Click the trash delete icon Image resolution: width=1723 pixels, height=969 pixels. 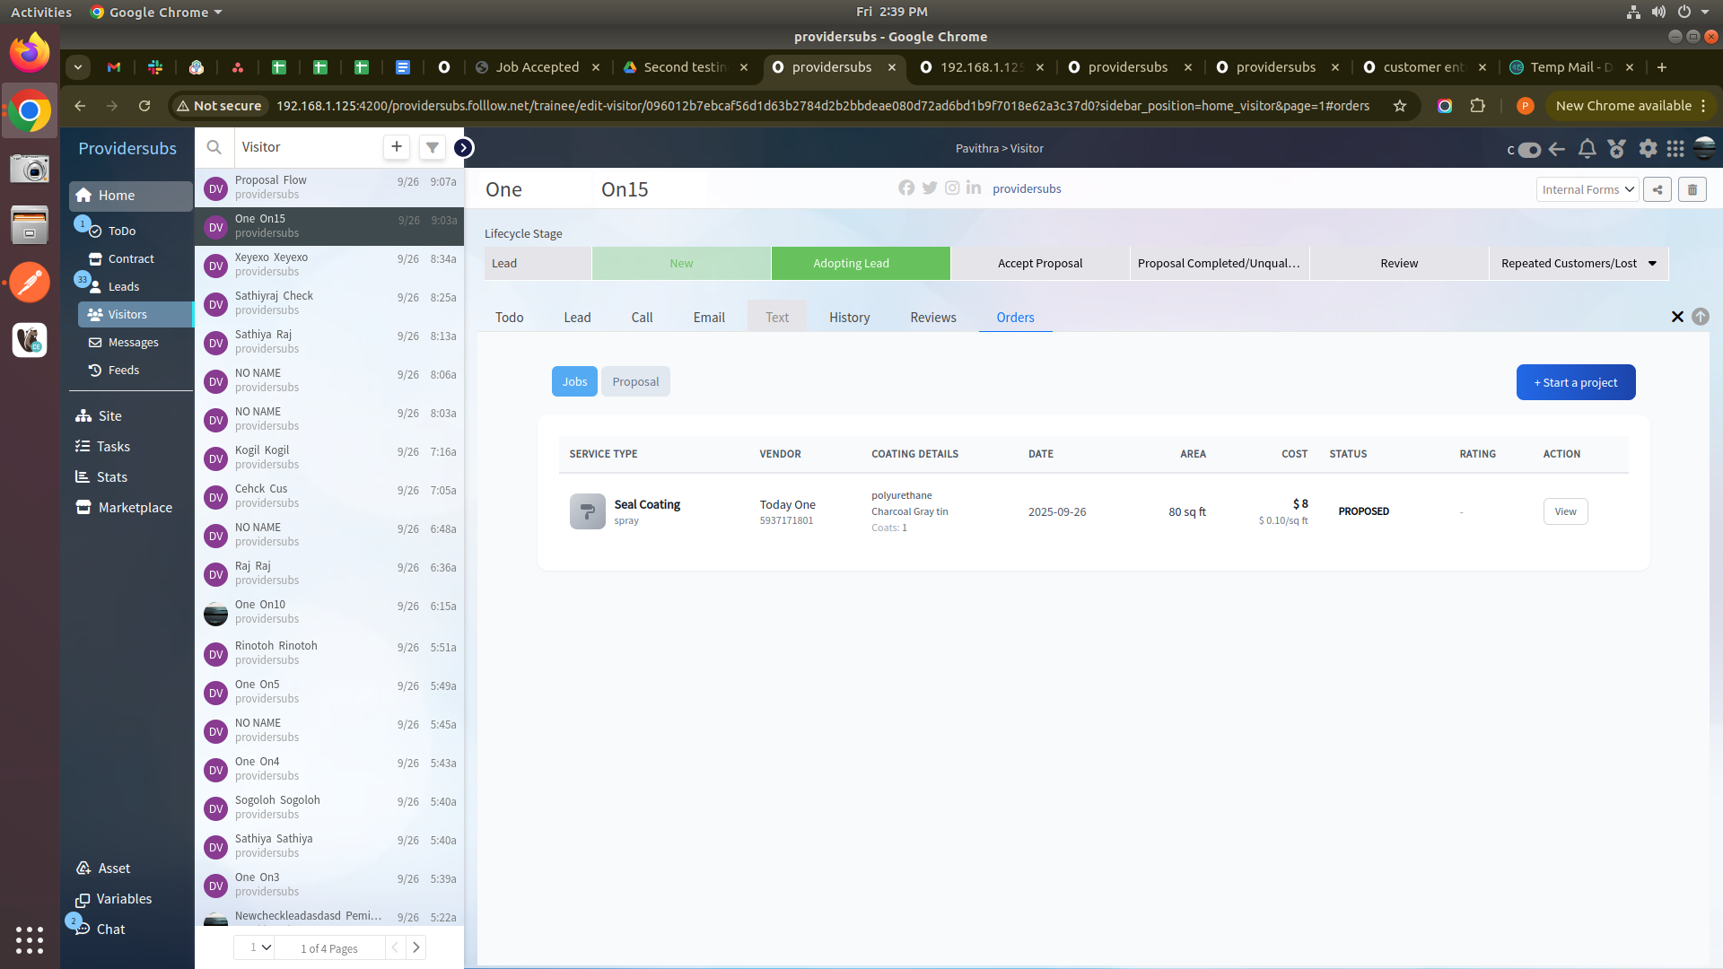[1692, 189]
